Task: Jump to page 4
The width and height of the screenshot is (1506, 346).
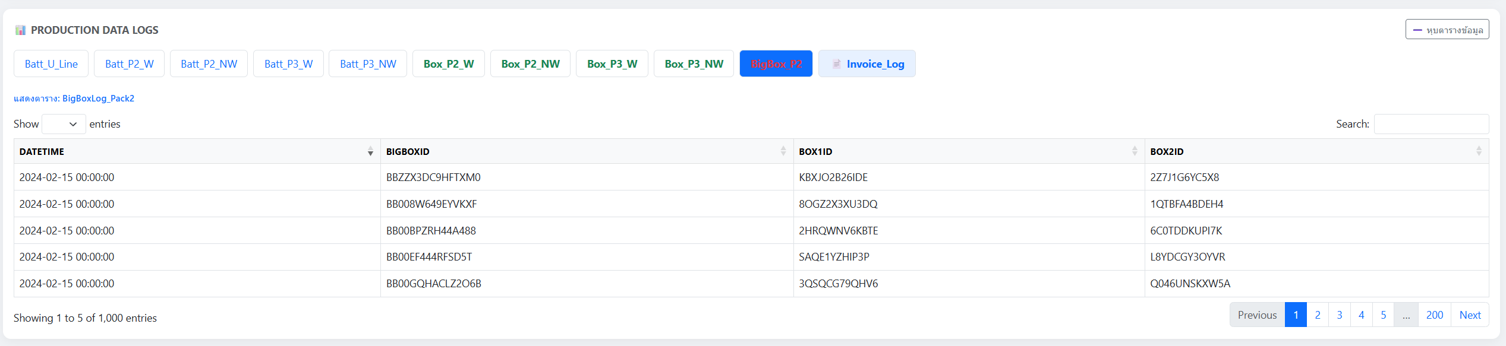Action: (1362, 315)
